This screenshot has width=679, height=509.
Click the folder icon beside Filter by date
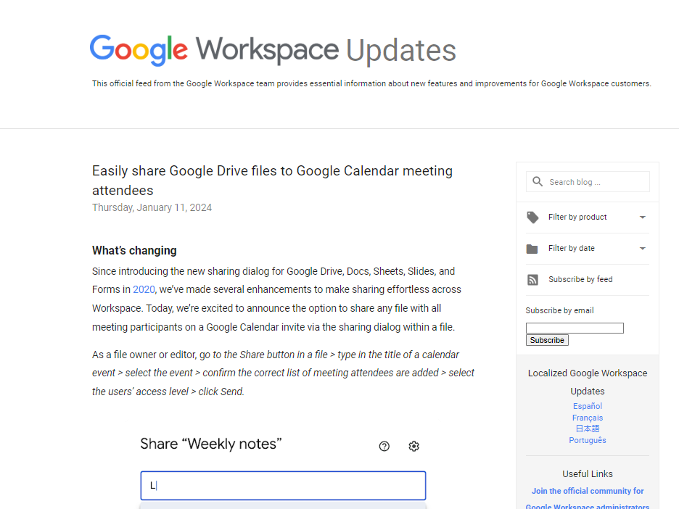(532, 248)
